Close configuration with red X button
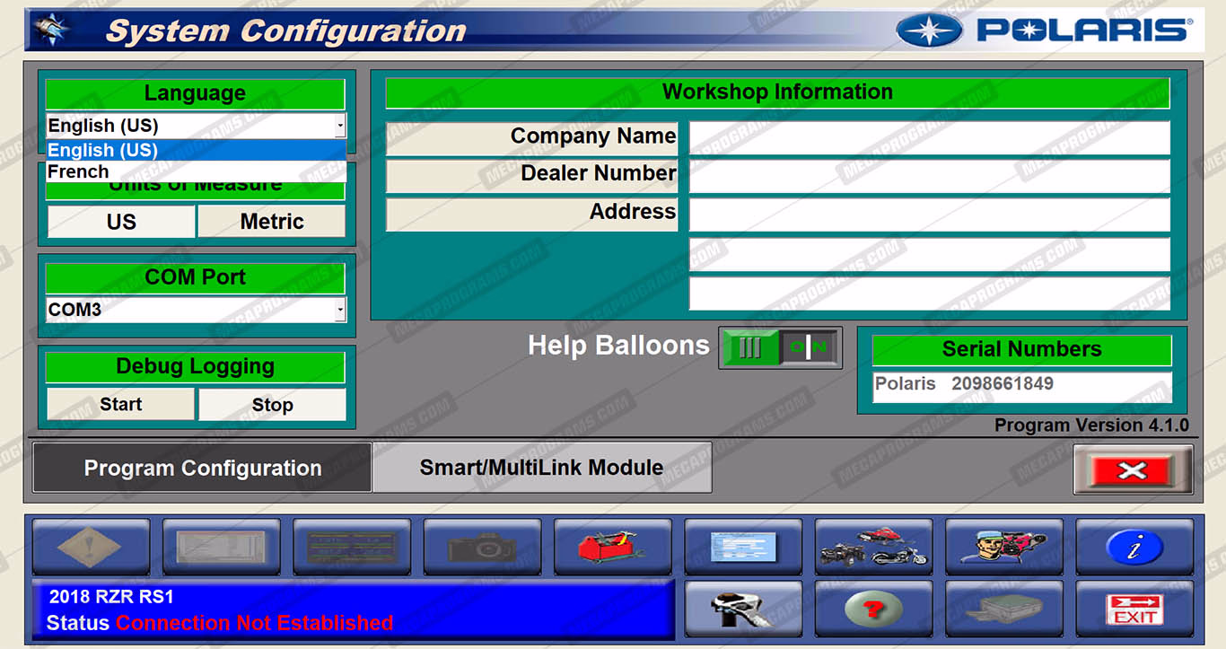1226x649 pixels. pos(1133,469)
